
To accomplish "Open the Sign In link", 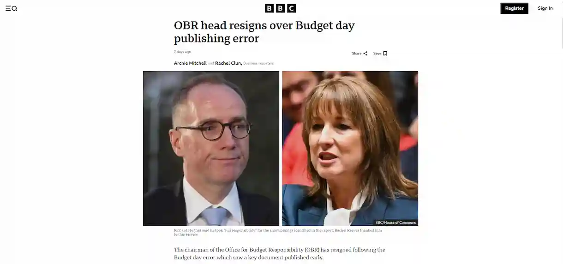I will 545,8.
